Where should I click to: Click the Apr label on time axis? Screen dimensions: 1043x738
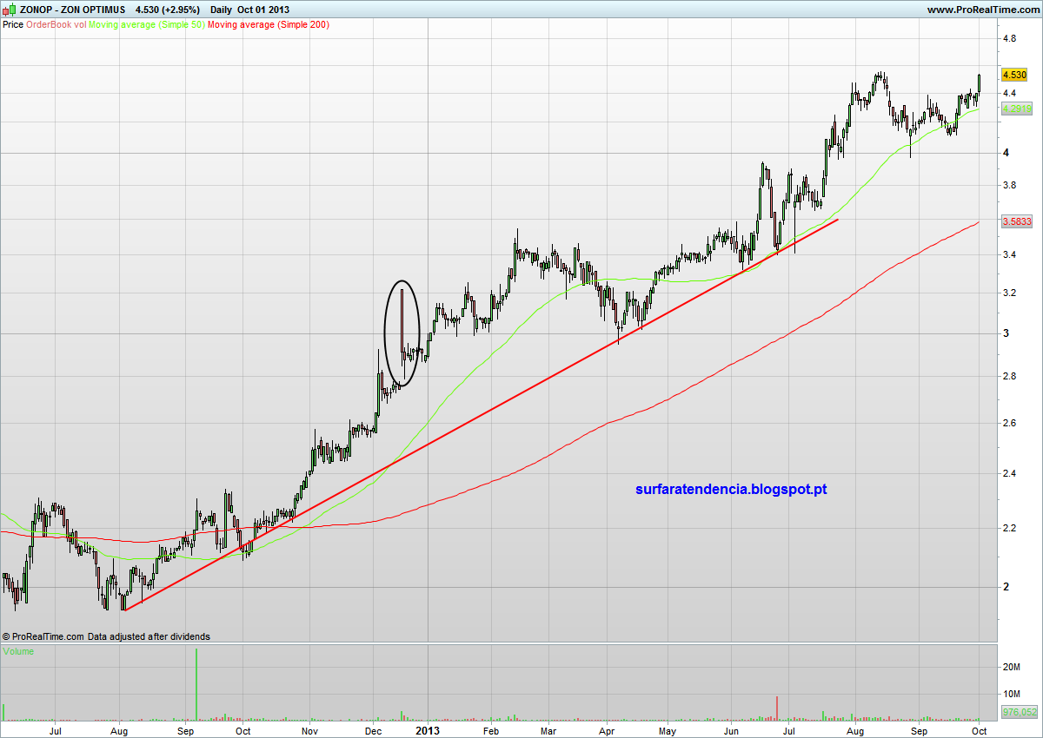click(606, 731)
